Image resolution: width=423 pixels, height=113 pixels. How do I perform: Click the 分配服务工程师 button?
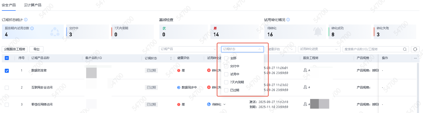(15, 49)
